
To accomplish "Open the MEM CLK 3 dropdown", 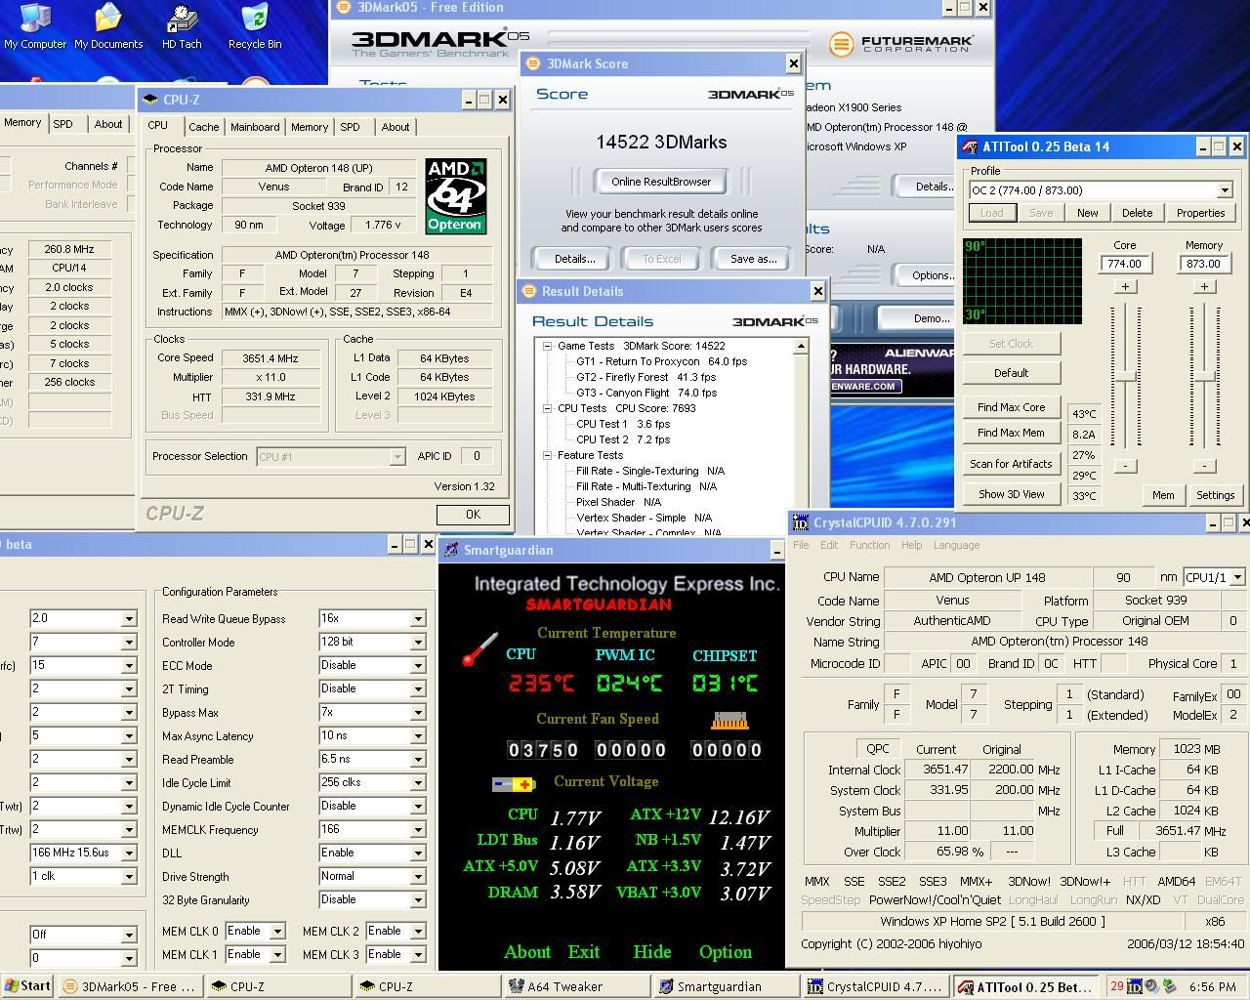I will click(417, 954).
